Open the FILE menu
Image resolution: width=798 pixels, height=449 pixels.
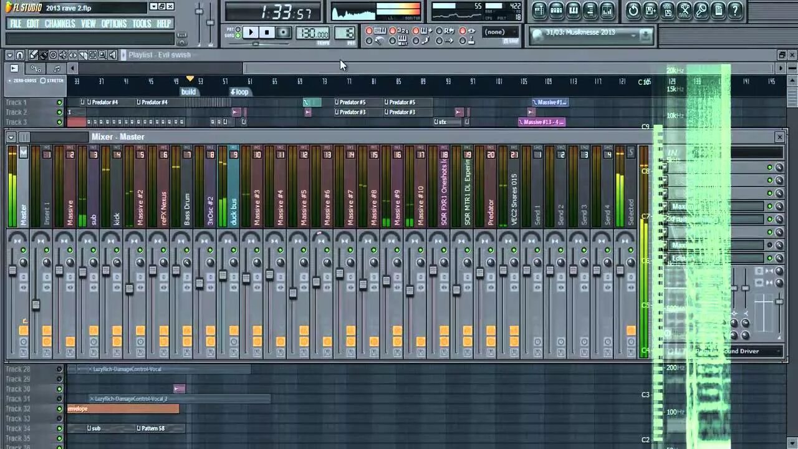(x=16, y=24)
